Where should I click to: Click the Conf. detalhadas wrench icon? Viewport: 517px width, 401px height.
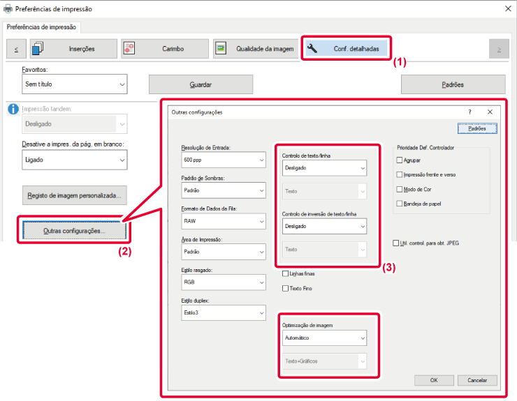[x=312, y=49]
